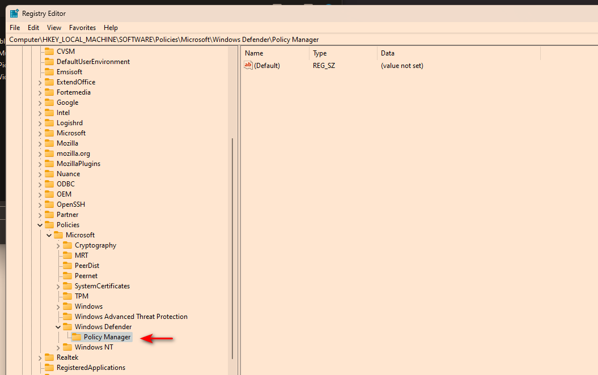Screen dimensions: 598x375
Task: Select the Fortemedia folder icon
Action: [x=49, y=92]
